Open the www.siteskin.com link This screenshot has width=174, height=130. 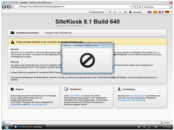[x=76, y=96]
